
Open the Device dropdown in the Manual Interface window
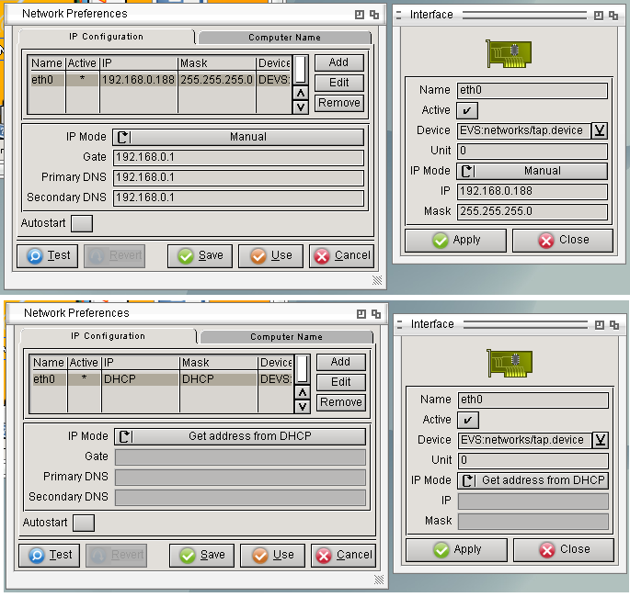[599, 130]
